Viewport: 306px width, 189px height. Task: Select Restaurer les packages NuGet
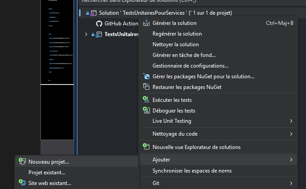pos(218,87)
